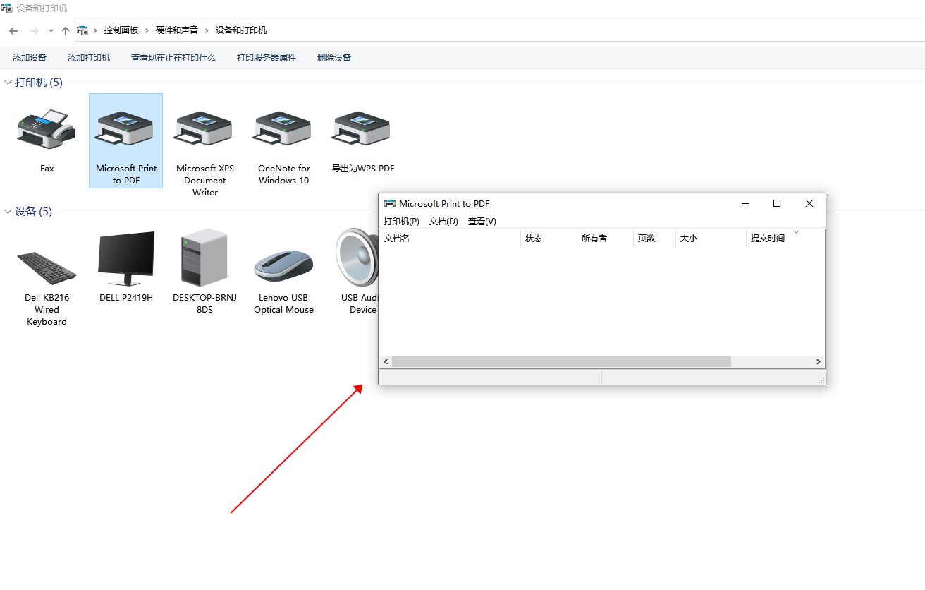
Task: Click the DELL P2419H monitor icon
Action: click(126, 260)
